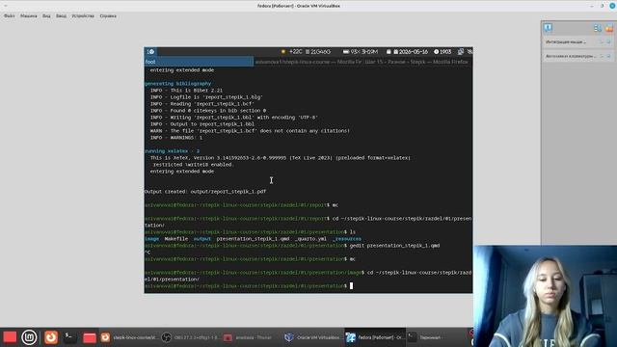This screenshot has width=617, height=347.
Task: Click '_quarto.yml' in the ls output
Action: click(x=310, y=239)
